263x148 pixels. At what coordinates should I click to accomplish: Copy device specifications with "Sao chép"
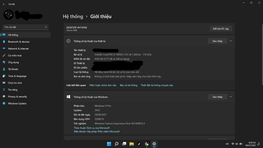pyautogui.click(x=217, y=41)
